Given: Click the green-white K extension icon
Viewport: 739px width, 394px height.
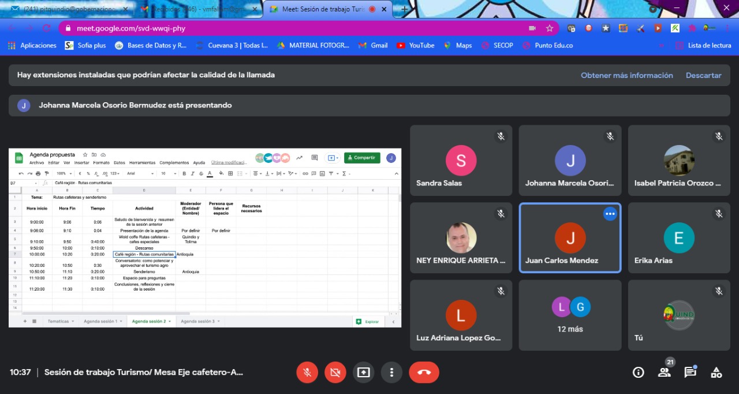Looking at the screenshot, I should click(x=675, y=28).
